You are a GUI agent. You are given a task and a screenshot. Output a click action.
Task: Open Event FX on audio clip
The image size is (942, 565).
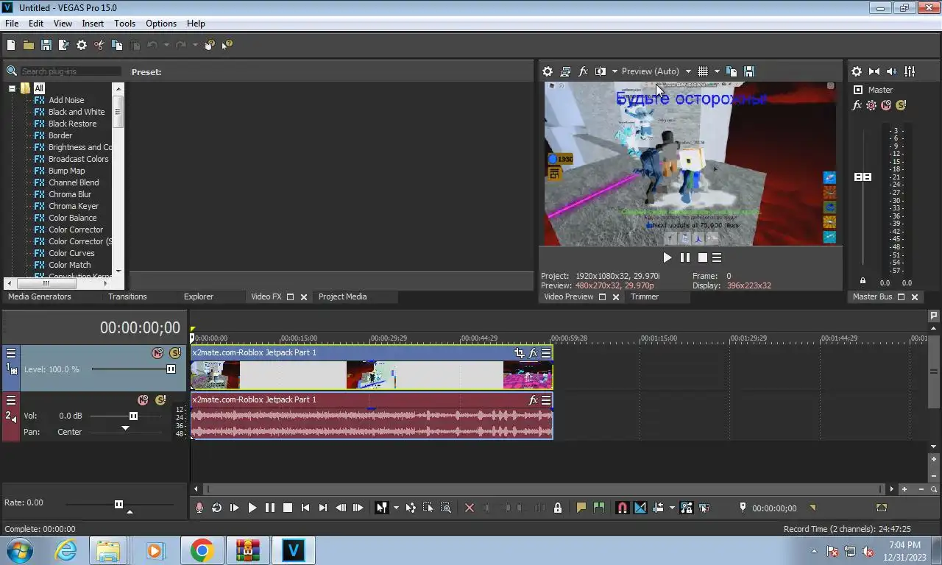click(x=534, y=400)
